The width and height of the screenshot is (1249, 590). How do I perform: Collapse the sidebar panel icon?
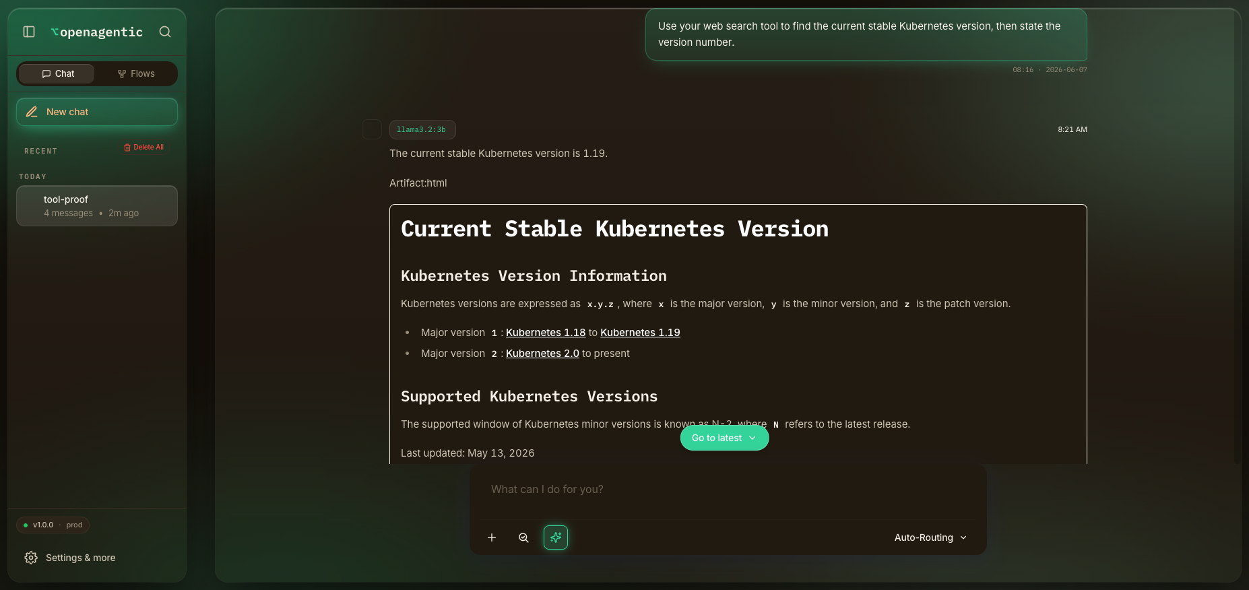(29, 32)
